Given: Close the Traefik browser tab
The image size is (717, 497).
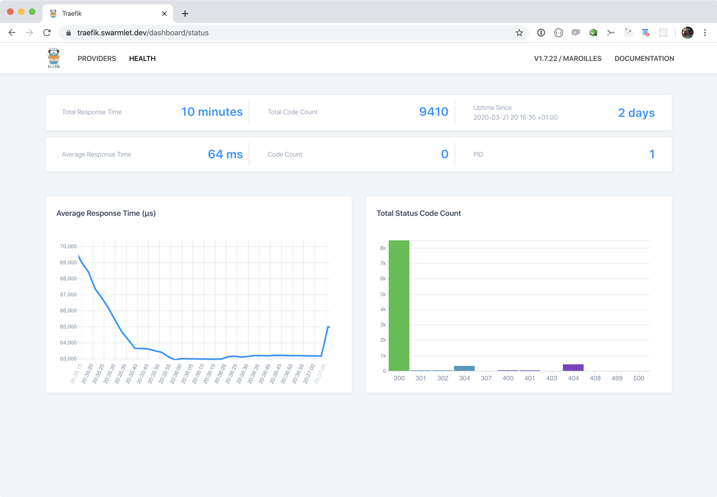Looking at the screenshot, I should coord(164,13).
